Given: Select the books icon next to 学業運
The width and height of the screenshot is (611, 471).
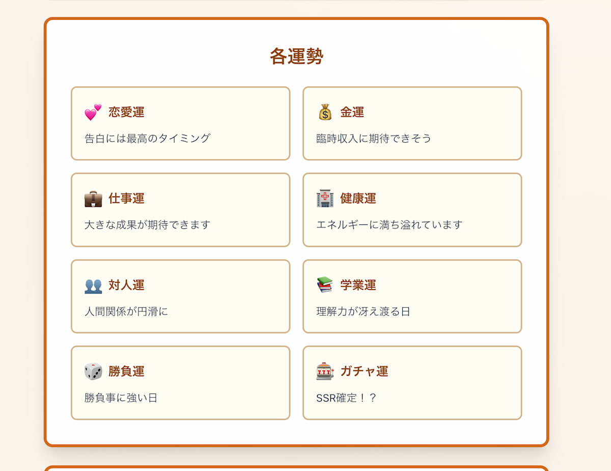Looking at the screenshot, I should (x=325, y=285).
